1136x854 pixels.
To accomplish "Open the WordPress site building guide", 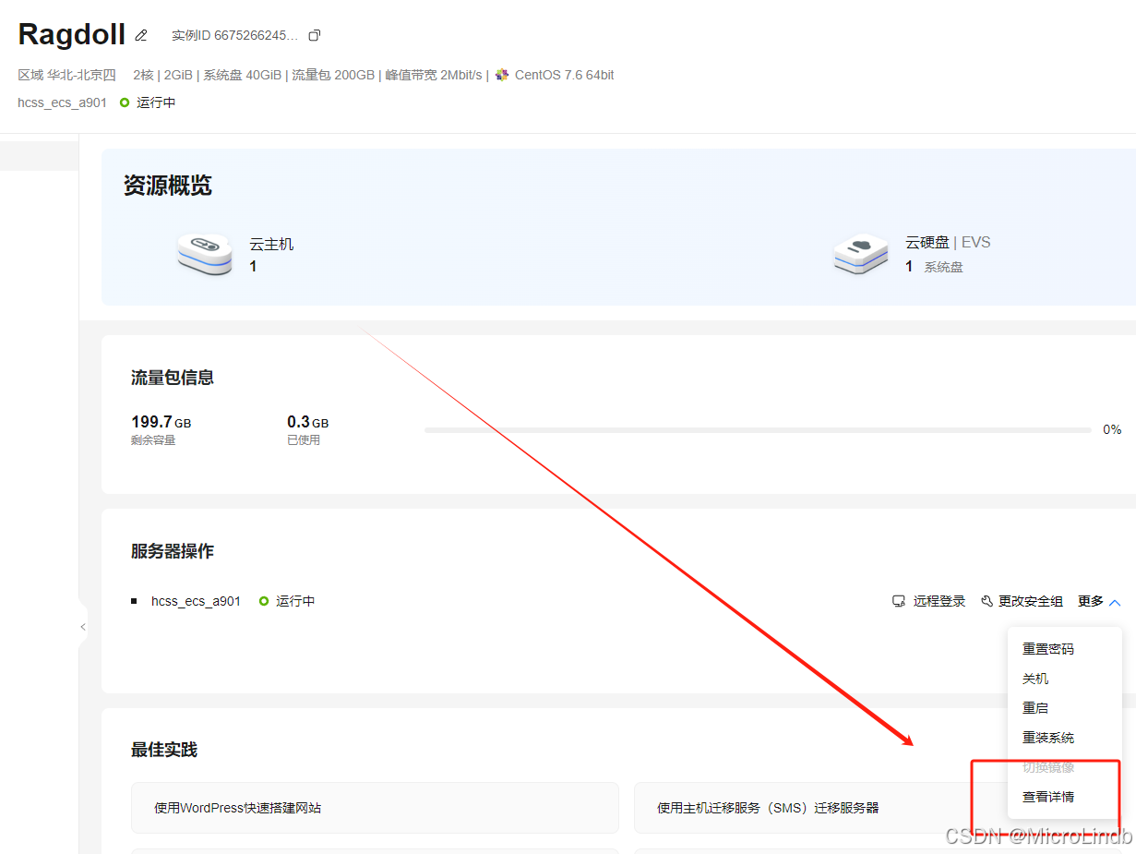I will coord(375,808).
